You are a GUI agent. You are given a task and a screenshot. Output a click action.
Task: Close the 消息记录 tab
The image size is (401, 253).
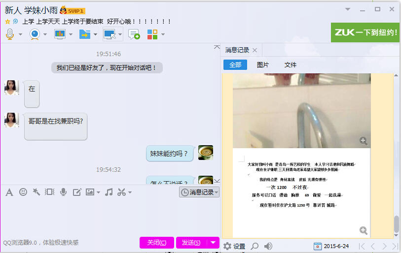point(255,50)
